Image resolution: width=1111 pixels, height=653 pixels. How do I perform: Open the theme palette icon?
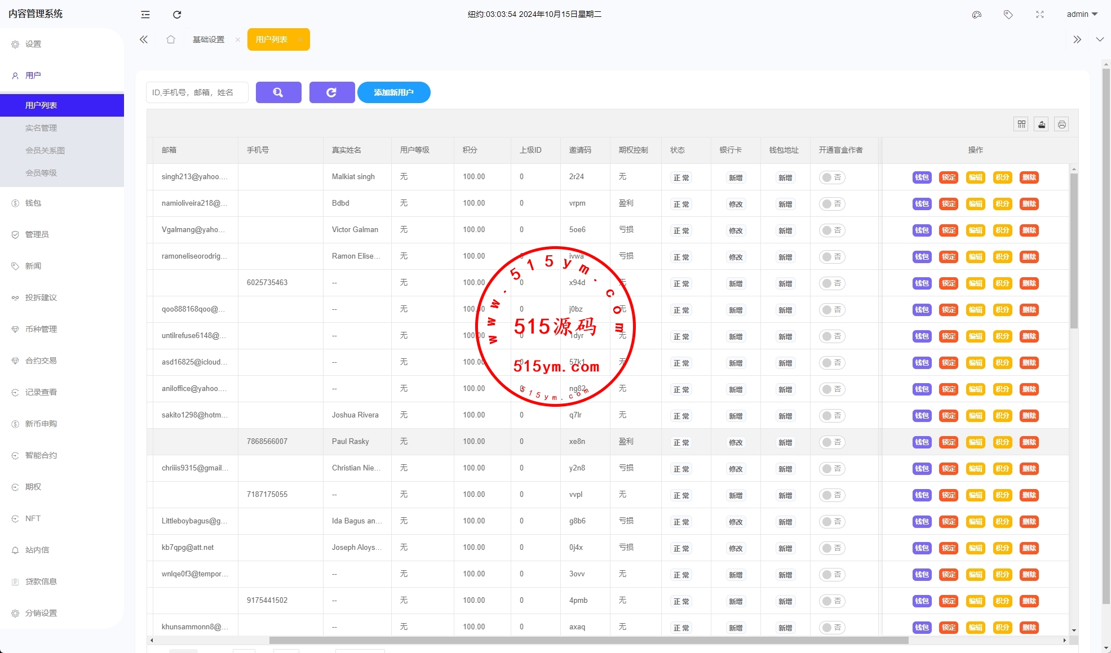click(977, 15)
